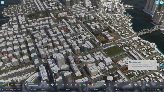Open the statistics bar chart icon

pyautogui.click(x=141, y=85)
